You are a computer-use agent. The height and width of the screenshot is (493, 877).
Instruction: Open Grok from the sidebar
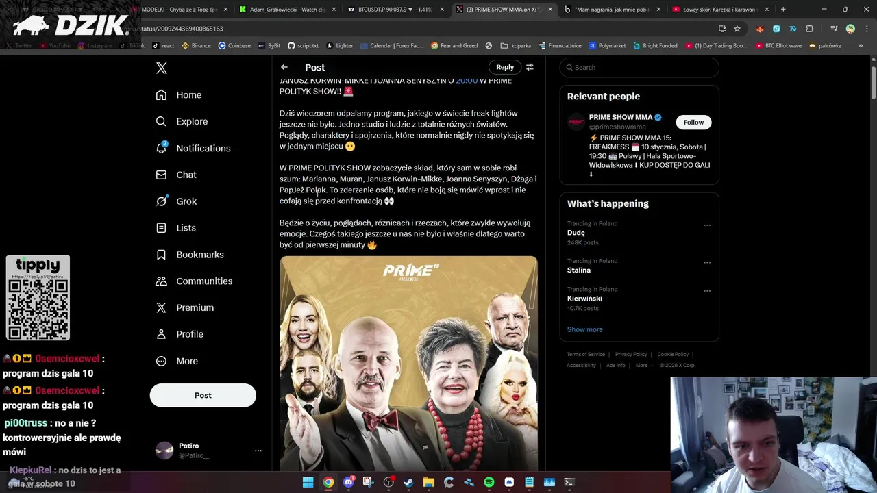tap(176, 201)
